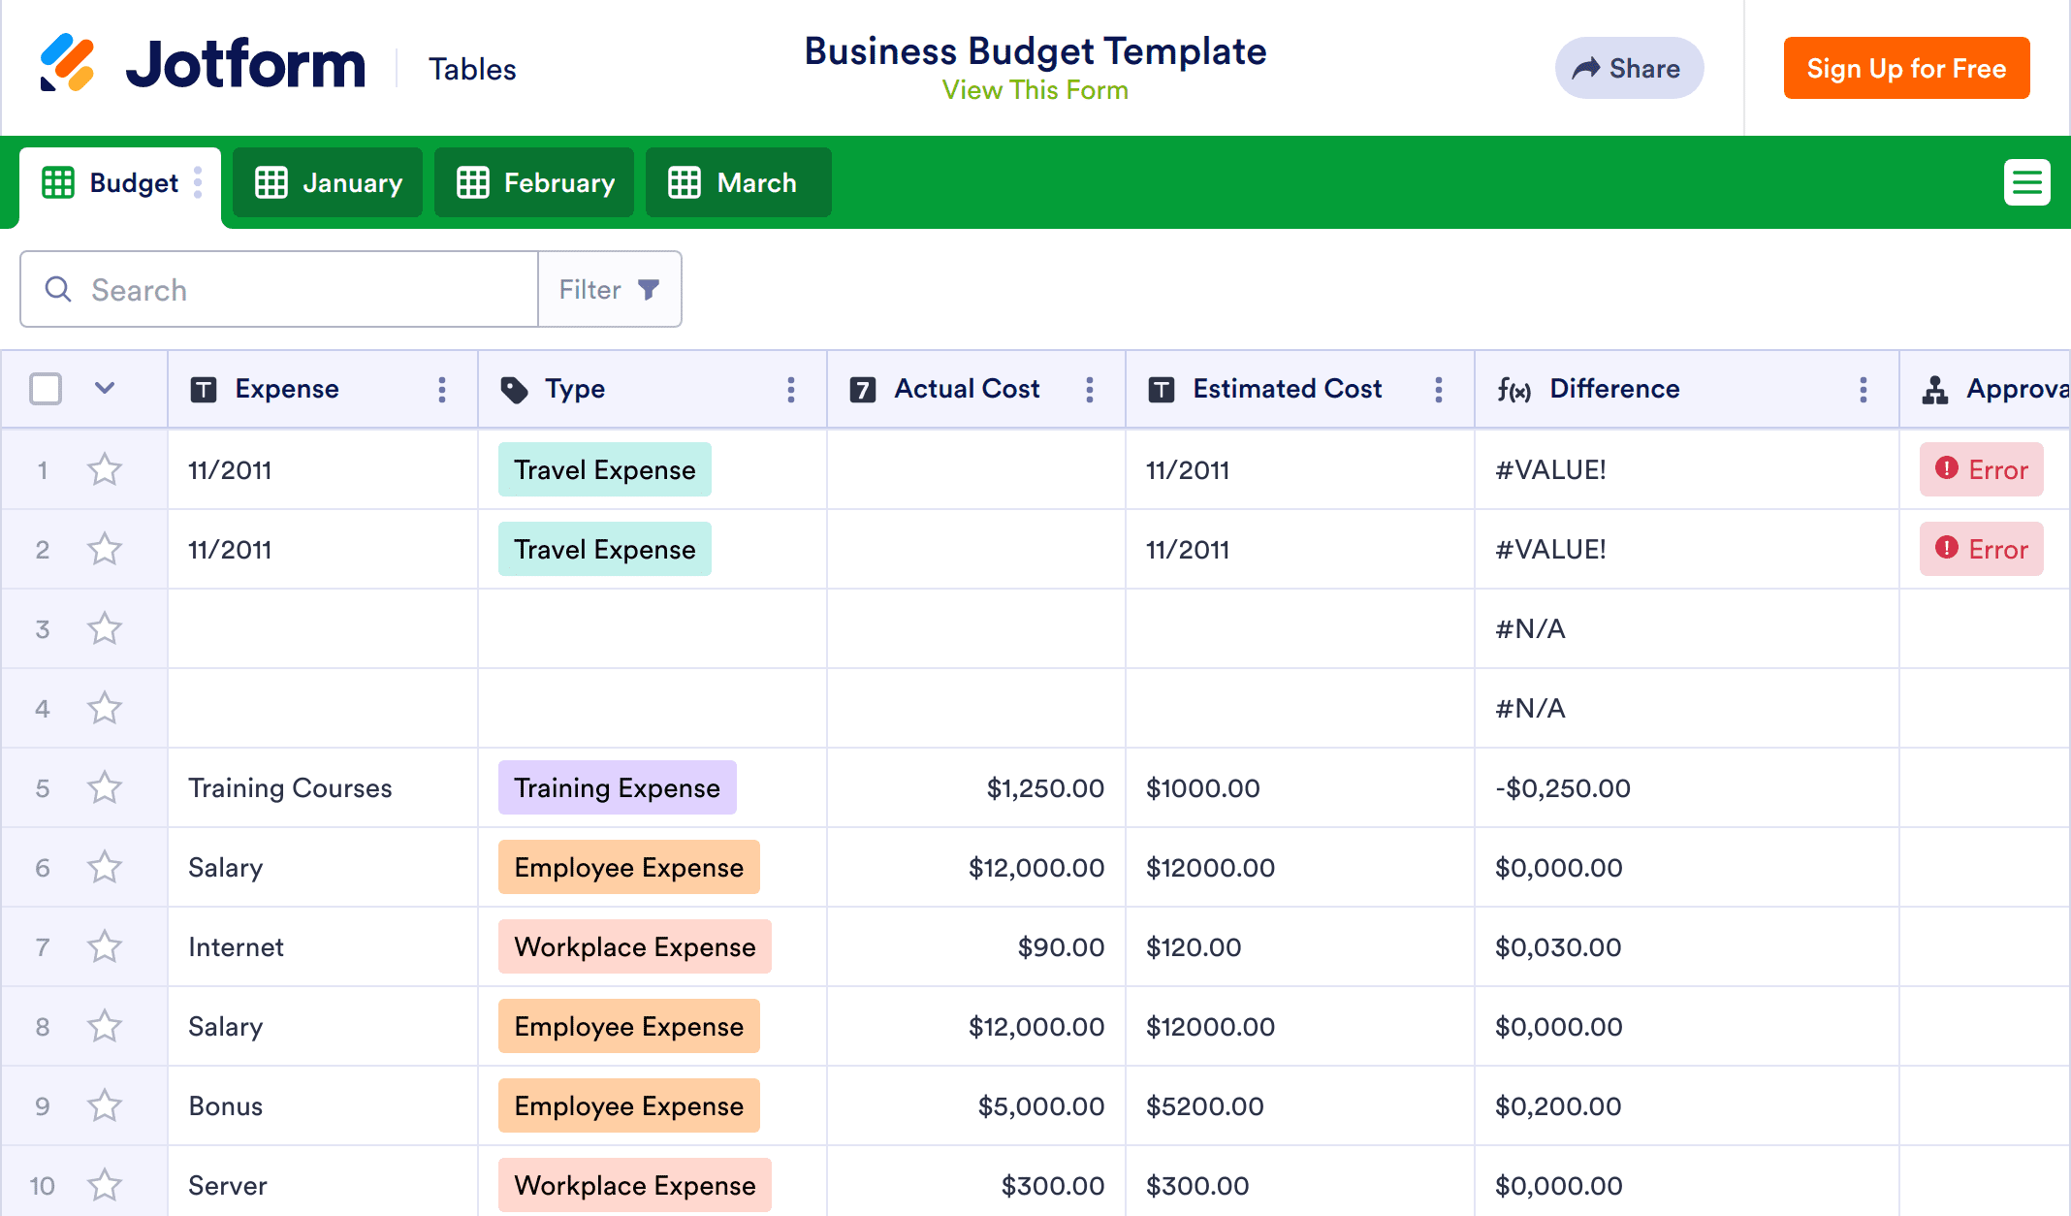The width and height of the screenshot is (2071, 1216).
Task: Click Actual Cost column kebab menu
Action: (1090, 390)
